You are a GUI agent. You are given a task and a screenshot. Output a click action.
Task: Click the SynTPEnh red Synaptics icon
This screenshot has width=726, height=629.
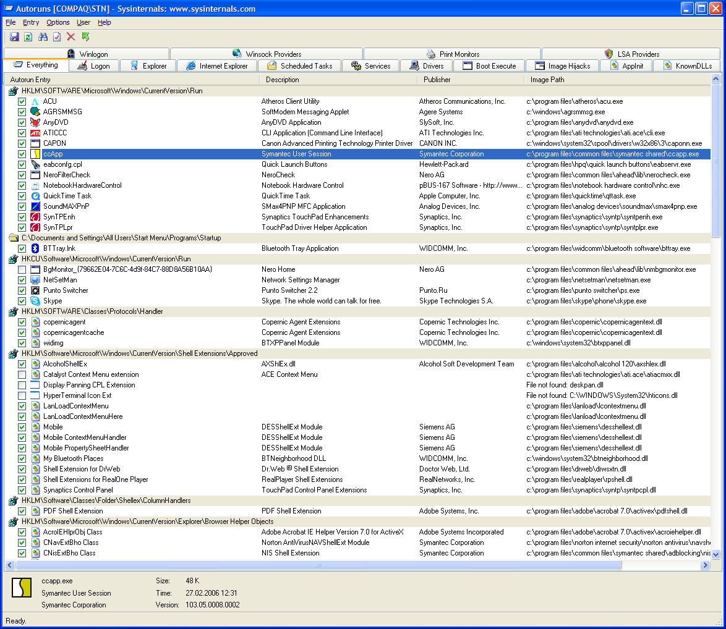tap(35, 217)
